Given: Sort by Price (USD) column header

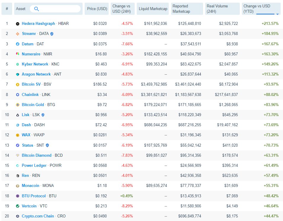Looking at the screenshot, I should tap(97, 9).
